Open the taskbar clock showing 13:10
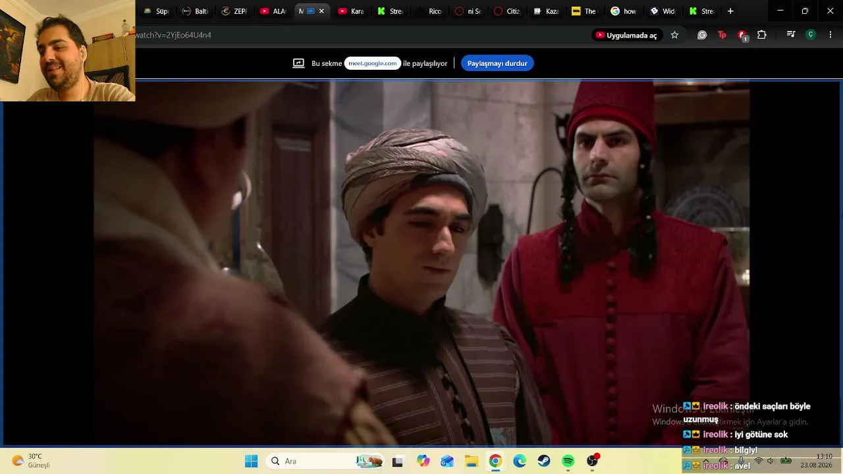The width and height of the screenshot is (843, 474). 817,461
